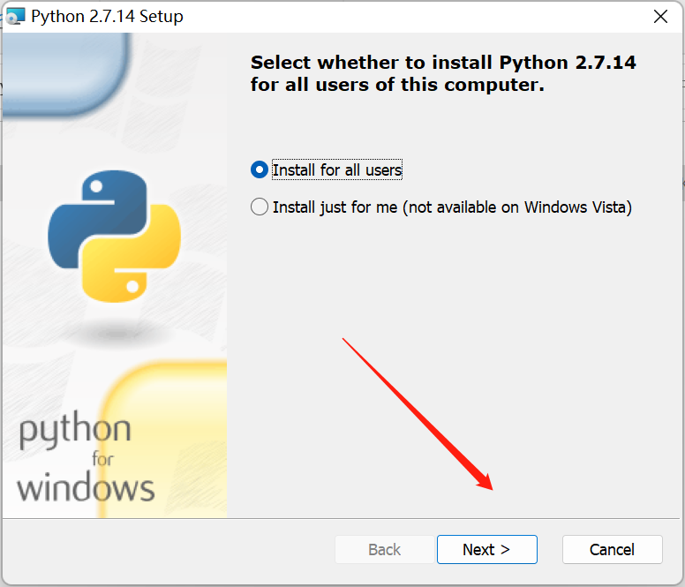Click the heading about installing for all users
This screenshot has height=587, width=685.
(x=443, y=74)
